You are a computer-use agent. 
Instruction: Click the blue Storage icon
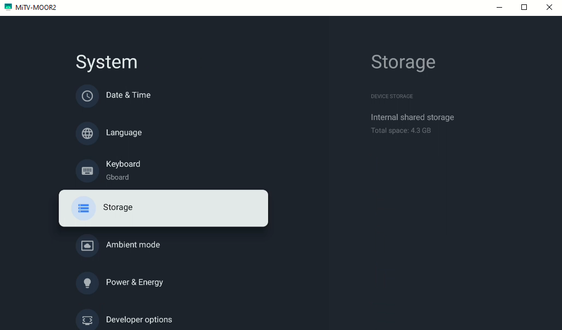pos(84,208)
